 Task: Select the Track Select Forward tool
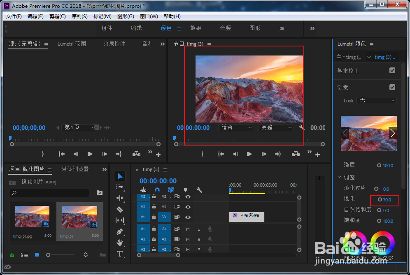point(119,187)
